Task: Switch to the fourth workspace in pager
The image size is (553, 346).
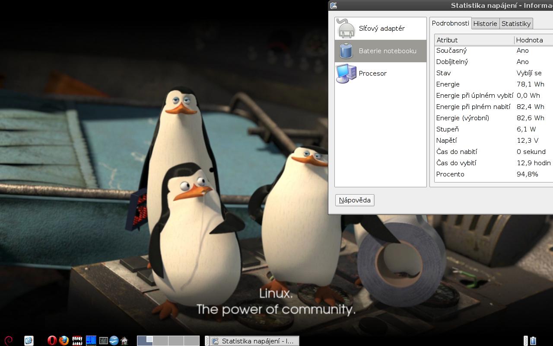Action: (191, 341)
